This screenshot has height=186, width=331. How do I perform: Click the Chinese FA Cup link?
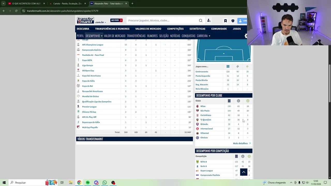point(89,112)
